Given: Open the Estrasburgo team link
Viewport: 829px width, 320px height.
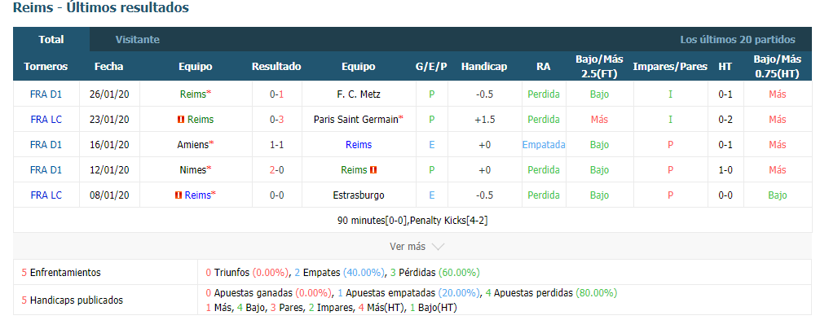Looking at the screenshot, I should pyautogui.click(x=359, y=195).
